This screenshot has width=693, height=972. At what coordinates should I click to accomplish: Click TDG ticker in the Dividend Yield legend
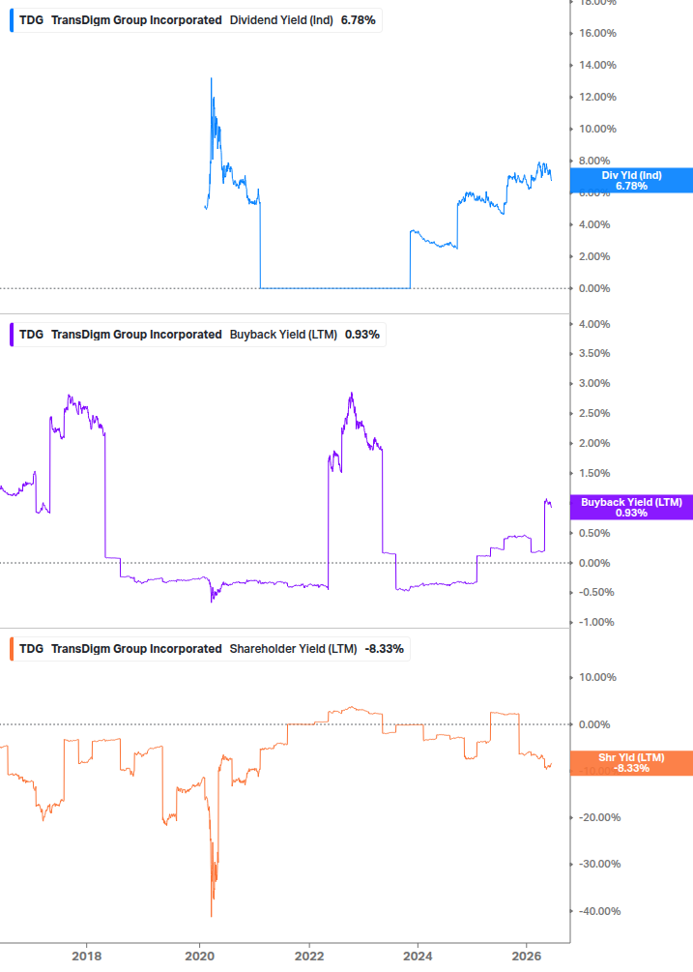click(x=32, y=20)
